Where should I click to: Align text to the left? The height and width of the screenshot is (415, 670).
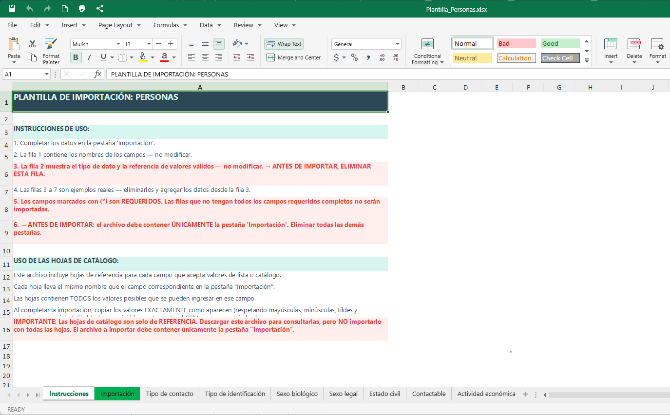(191, 57)
